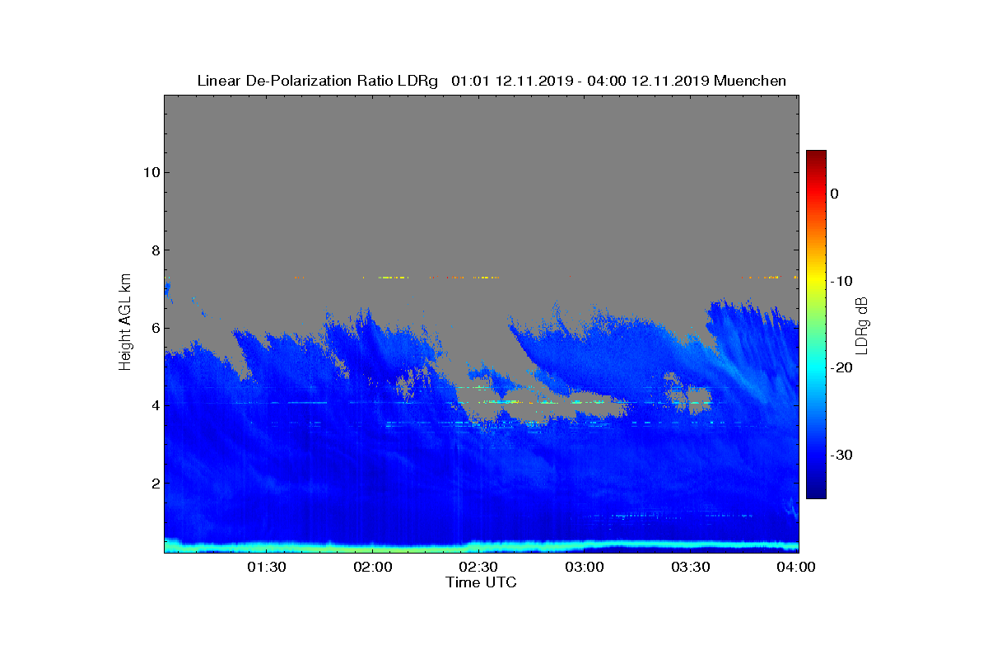The height and width of the screenshot is (659, 988).
Task: Click the 02:00 time tick label
Action: [x=373, y=567]
